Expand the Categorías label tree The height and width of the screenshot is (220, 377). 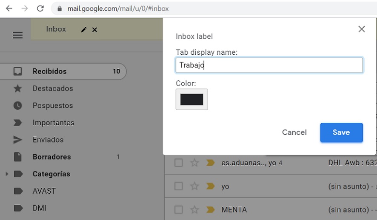click(x=6, y=174)
